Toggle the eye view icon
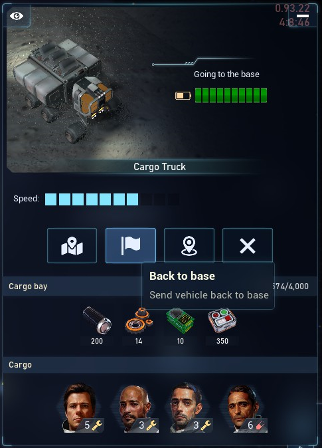 [17, 16]
